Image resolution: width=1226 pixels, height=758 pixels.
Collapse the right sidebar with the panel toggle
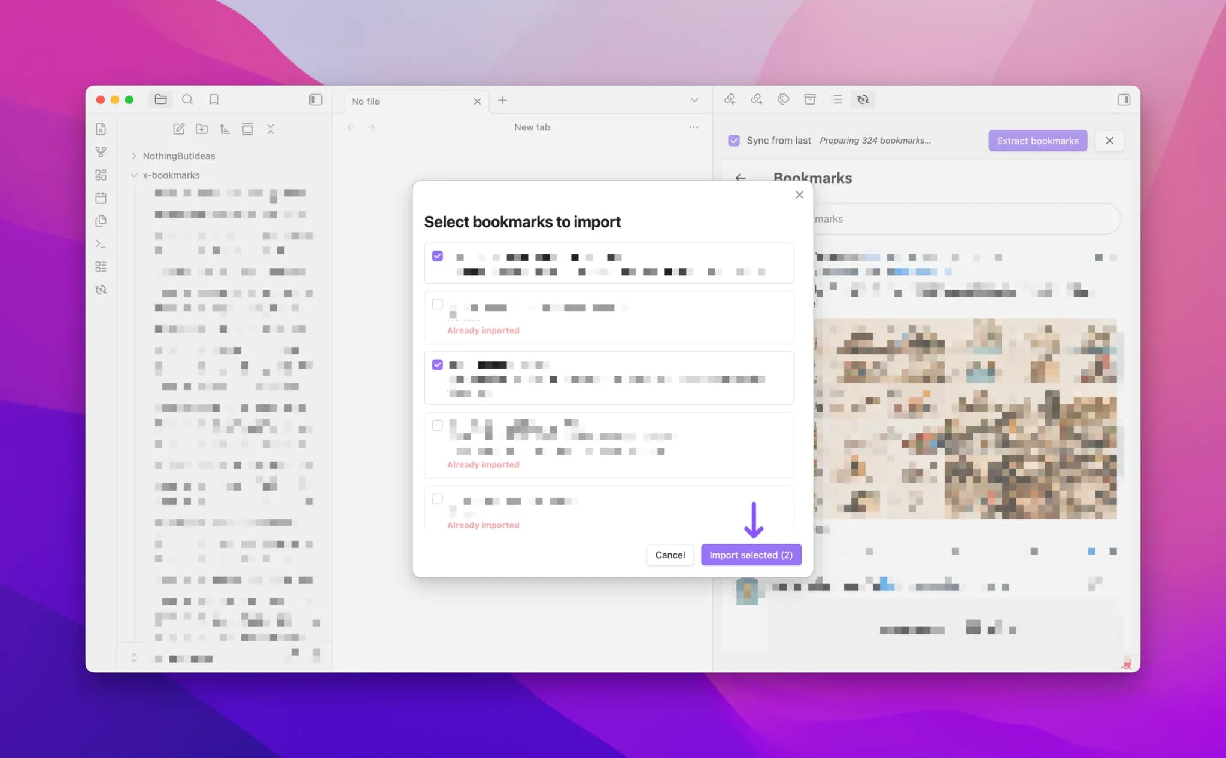(1124, 100)
